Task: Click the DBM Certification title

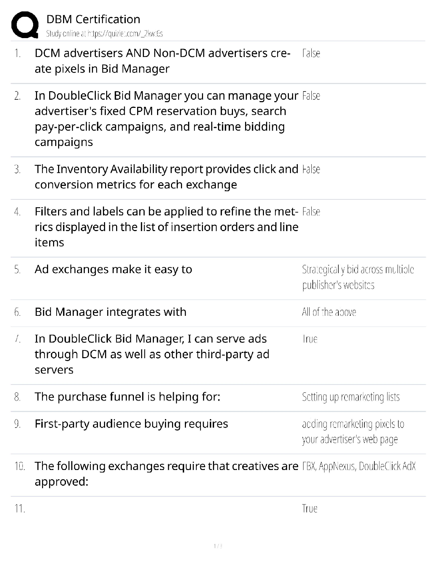Action: [93, 19]
